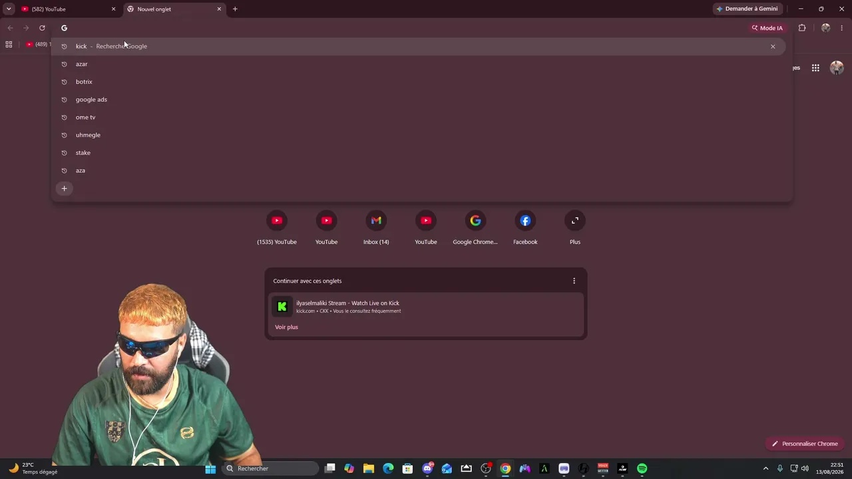Remove the 'kick' suggestion

pos(773,47)
